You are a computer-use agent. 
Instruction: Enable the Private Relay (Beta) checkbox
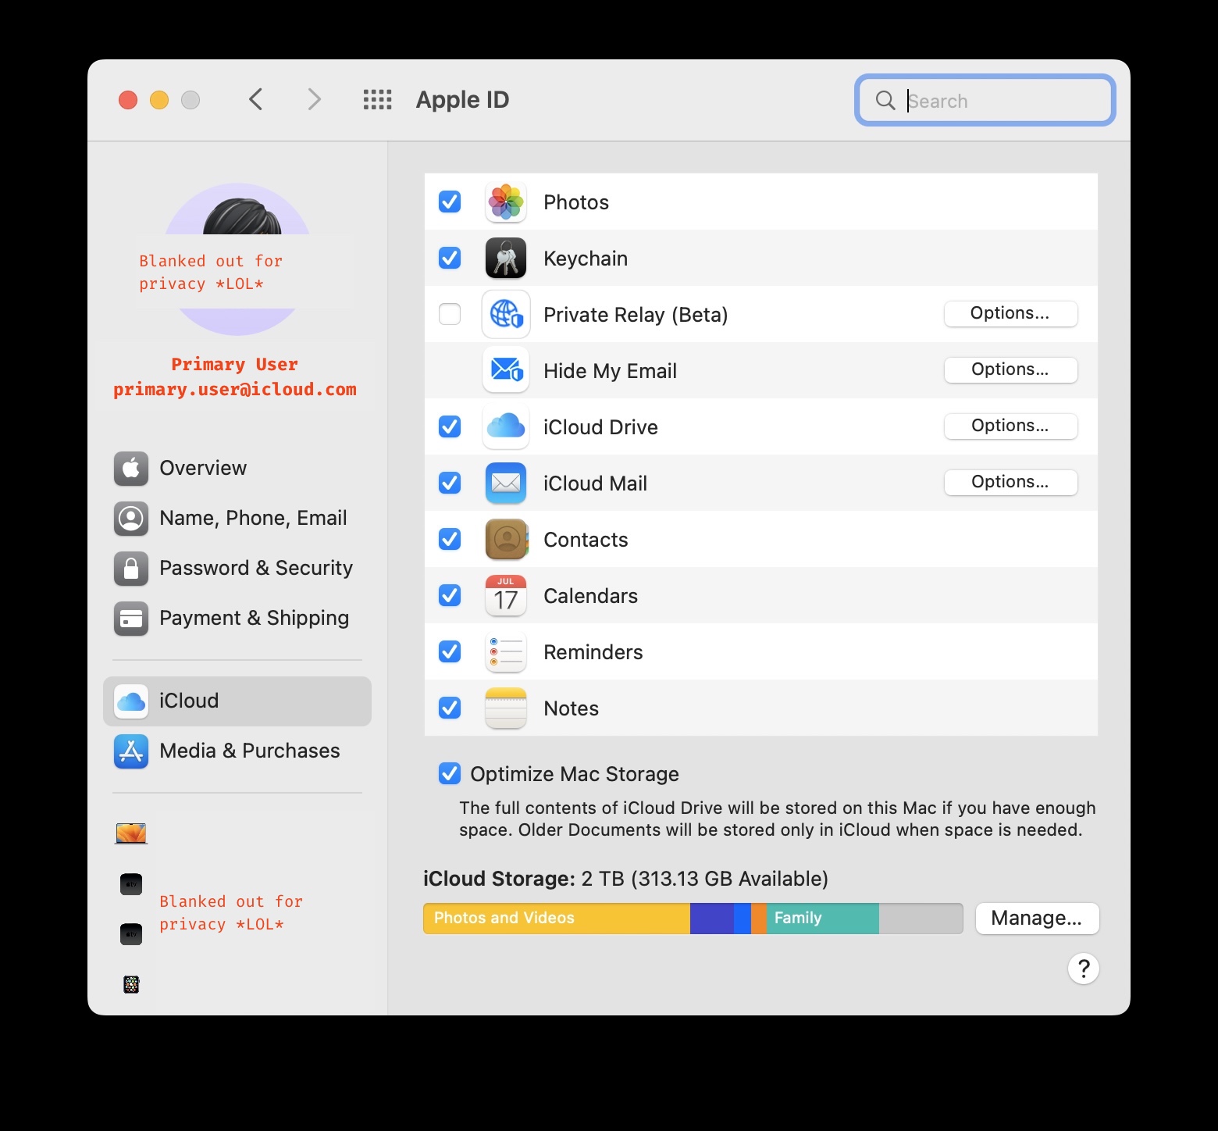tap(450, 314)
